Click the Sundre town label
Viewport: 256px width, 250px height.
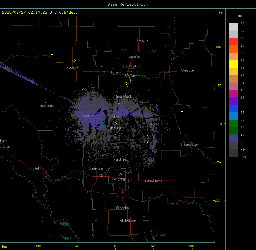[x=87, y=116]
